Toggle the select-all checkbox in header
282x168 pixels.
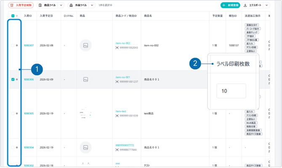[13, 16]
